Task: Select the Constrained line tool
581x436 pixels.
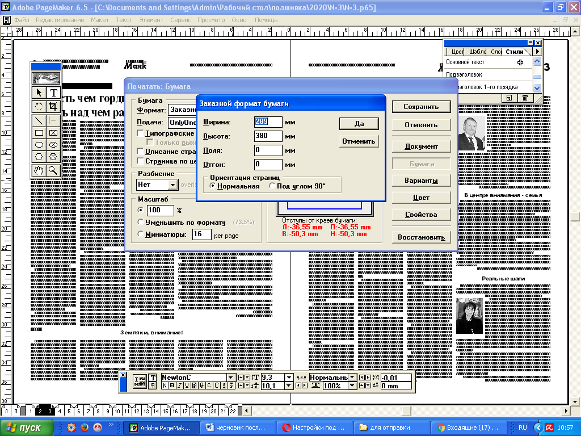Action: tap(53, 120)
